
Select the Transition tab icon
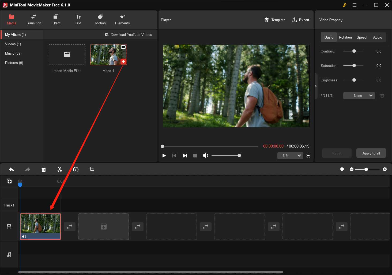pos(33,17)
